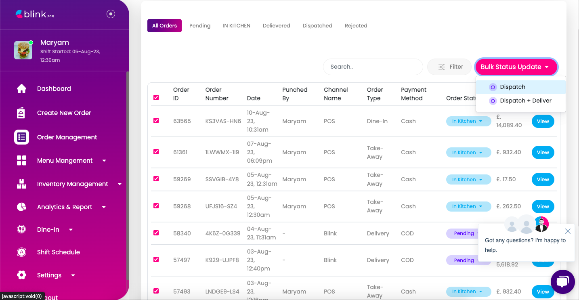Switch to the Pending orders tab
579x300 pixels.
(x=200, y=26)
